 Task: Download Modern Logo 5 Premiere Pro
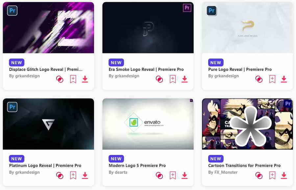click(185, 176)
